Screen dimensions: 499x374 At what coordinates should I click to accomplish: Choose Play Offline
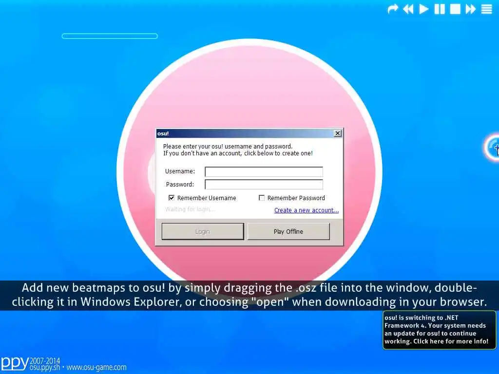288,231
